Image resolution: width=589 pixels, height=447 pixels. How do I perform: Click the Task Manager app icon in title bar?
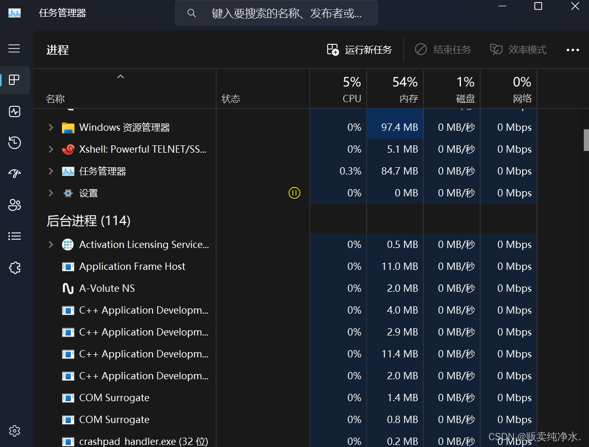point(14,13)
